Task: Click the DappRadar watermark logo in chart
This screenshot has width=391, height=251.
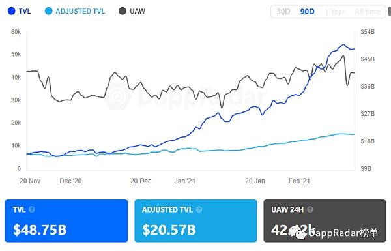Action: [118, 96]
